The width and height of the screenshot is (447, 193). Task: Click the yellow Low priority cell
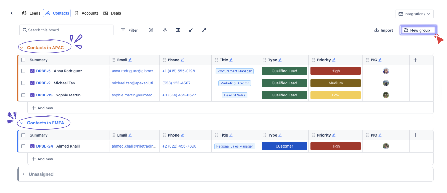[335, 95]
